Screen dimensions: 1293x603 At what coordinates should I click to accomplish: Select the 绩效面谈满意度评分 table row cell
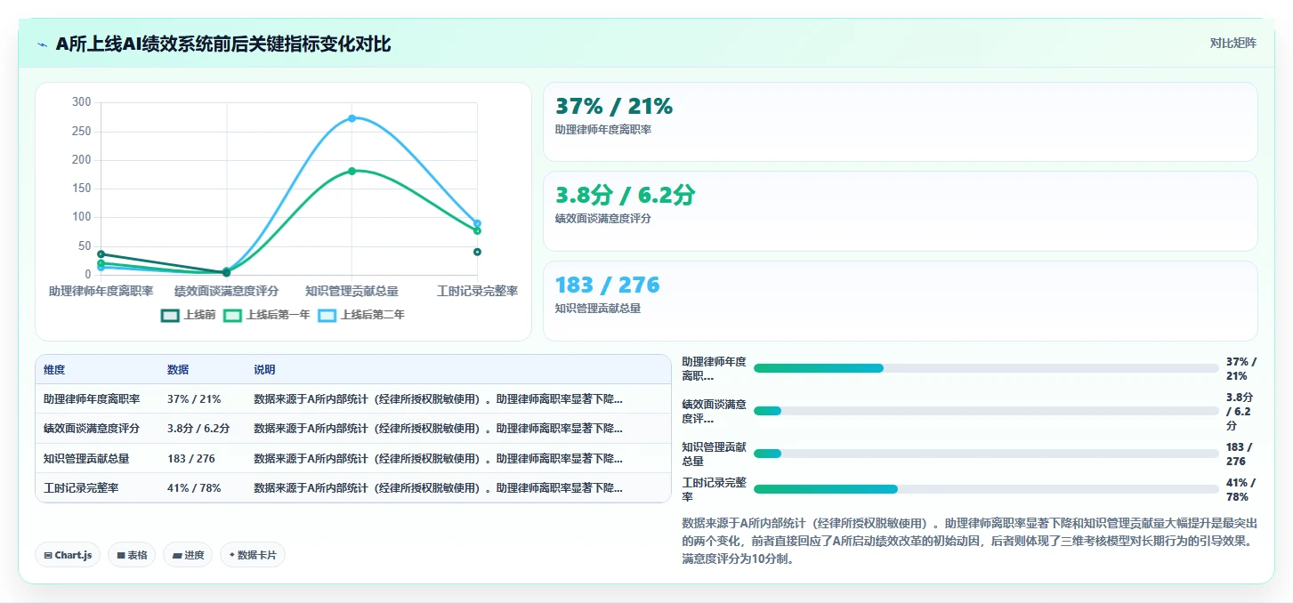point(97,429)
